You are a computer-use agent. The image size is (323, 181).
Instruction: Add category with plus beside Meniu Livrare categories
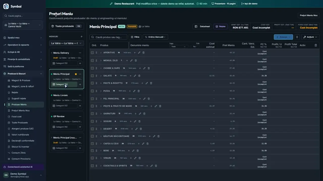pyautogui.click(x=80, y=106)
